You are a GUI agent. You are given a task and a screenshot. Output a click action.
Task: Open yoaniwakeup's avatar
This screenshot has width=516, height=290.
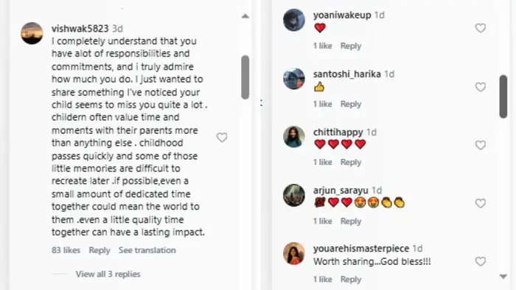point(294,20)
